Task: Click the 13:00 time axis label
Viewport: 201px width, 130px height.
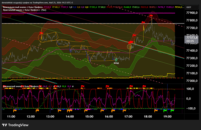Action: [50, 117]
